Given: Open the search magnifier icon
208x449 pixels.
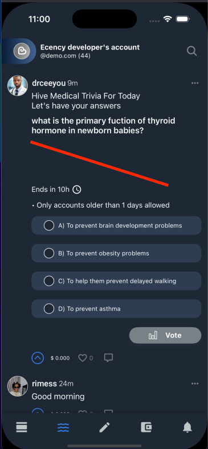Looking at the screenshot, I should [191, 51].
